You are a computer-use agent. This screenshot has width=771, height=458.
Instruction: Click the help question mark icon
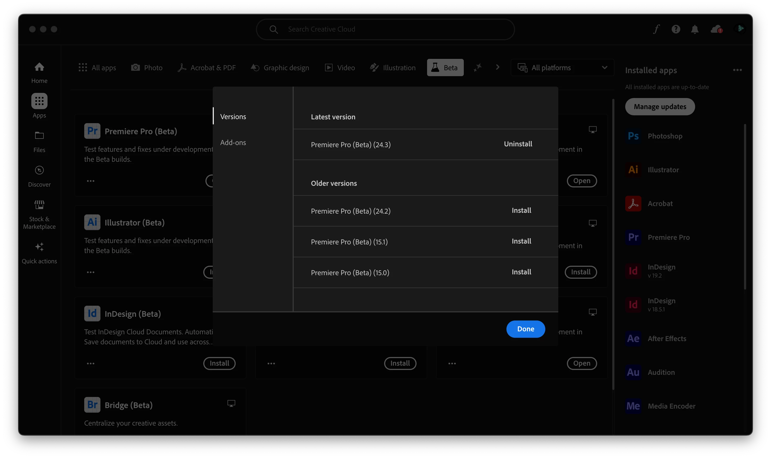coord(676,29)
